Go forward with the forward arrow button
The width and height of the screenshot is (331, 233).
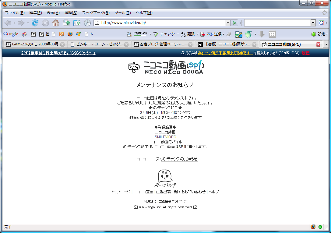pyautogui.click(x=21, y=23)
